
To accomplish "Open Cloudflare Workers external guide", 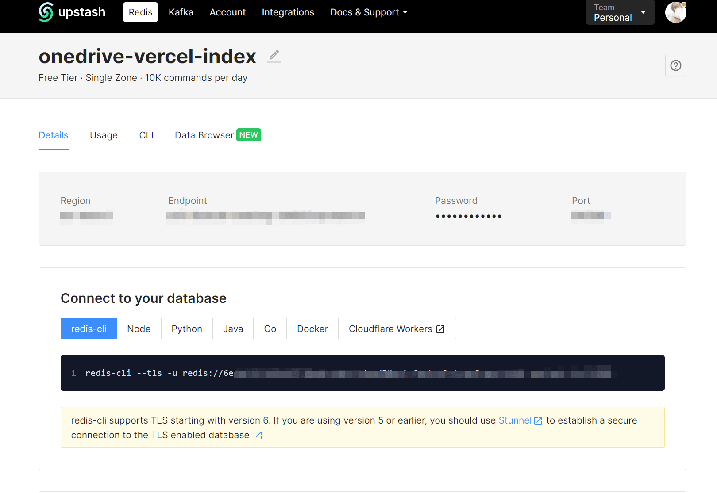I will (397, 329).
